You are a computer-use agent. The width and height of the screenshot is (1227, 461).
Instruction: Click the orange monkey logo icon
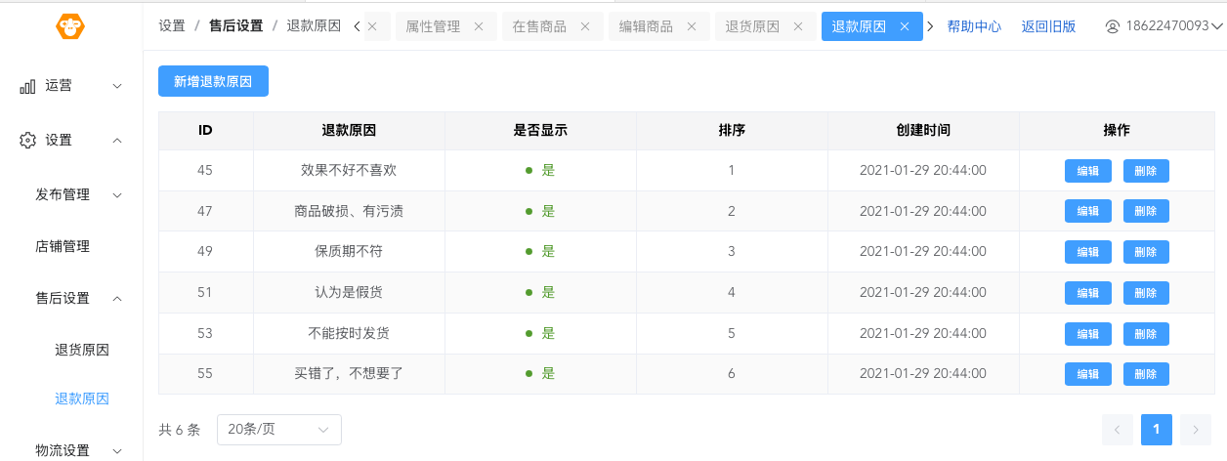[x=71, y=26]
